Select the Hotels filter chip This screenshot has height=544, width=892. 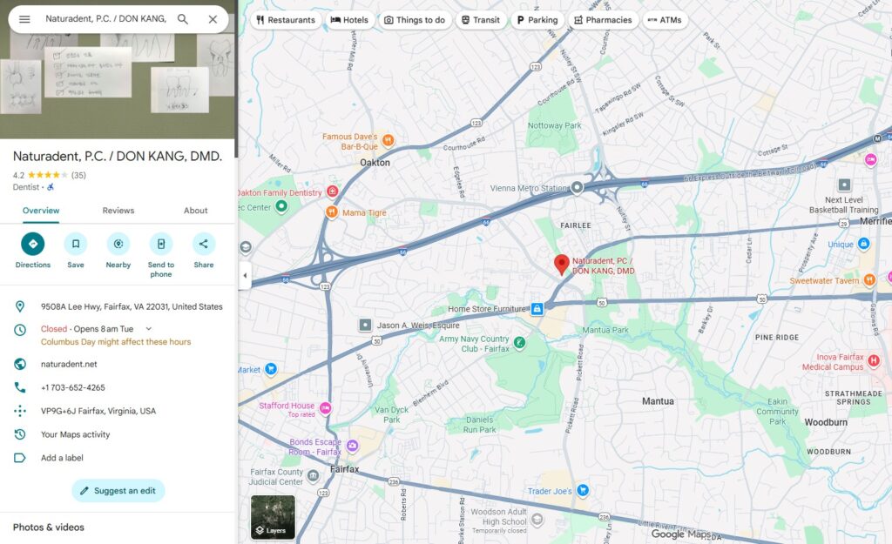349,20
